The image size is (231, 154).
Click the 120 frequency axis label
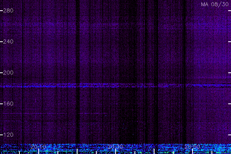pos(8,135)
